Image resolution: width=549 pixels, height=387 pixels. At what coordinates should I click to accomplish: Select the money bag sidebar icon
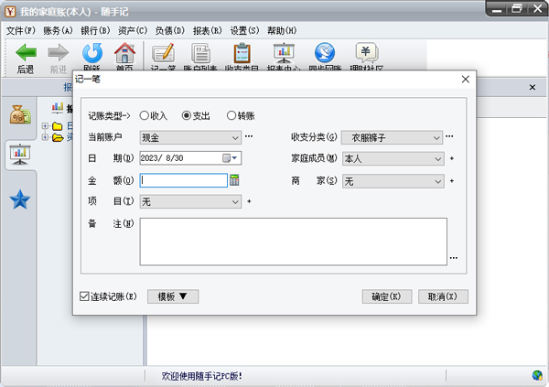(x=20, y=114)
